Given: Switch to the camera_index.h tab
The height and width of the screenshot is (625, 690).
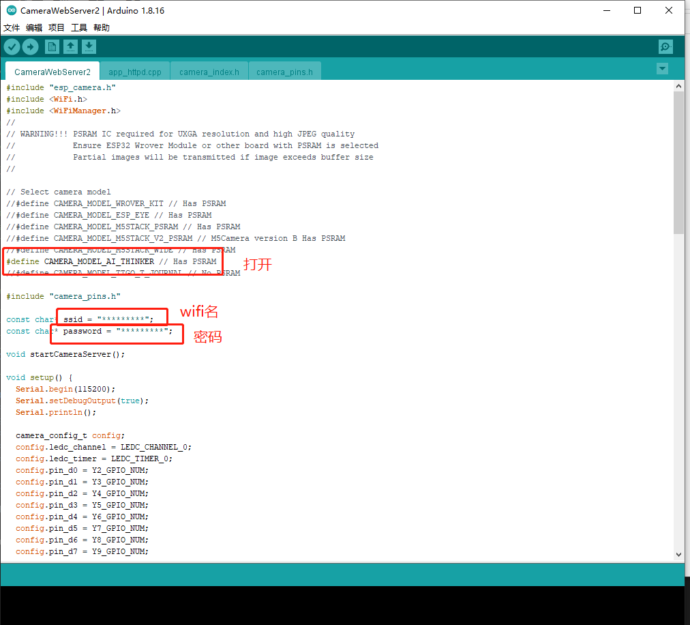Looking at the screenshot, I should [210, 70].
